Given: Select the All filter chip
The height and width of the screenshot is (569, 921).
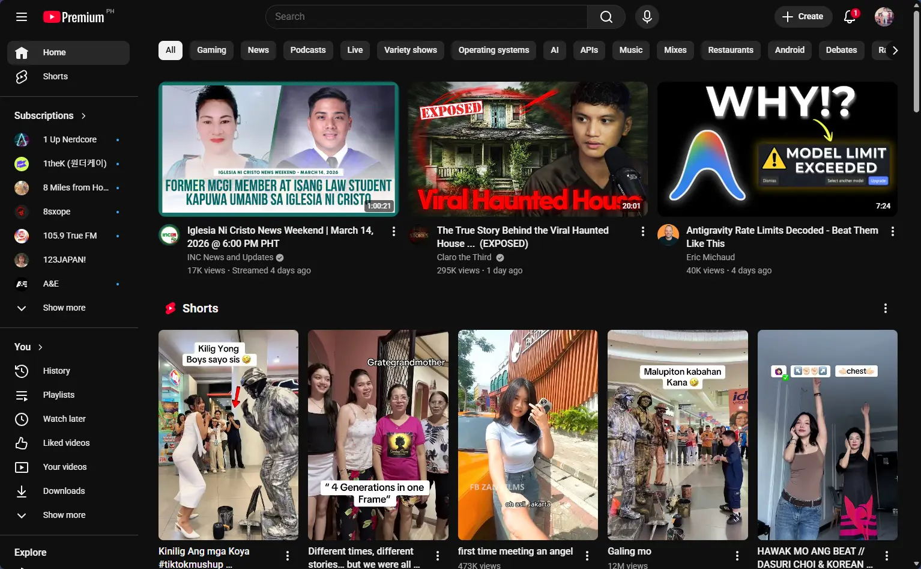Looking at the screenshot, I should [x=171, y=50].
